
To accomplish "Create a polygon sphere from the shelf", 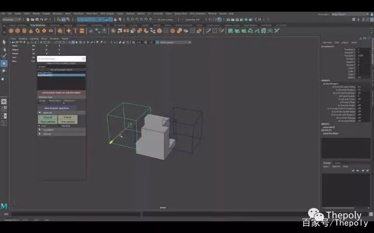I will [11, 31].
